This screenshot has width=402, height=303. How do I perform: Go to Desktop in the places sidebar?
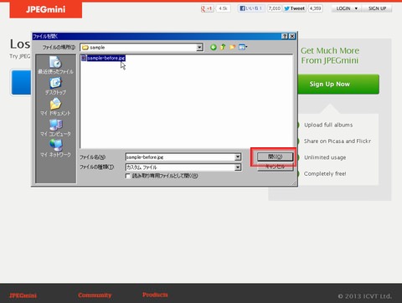pyautogui.click(x=55, y=86)
